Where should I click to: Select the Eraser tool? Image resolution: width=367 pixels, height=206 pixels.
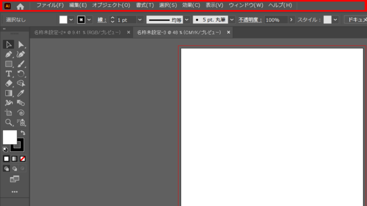[8, 83]
